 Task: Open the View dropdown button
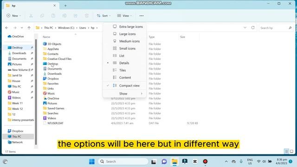[x=124, y=16]
